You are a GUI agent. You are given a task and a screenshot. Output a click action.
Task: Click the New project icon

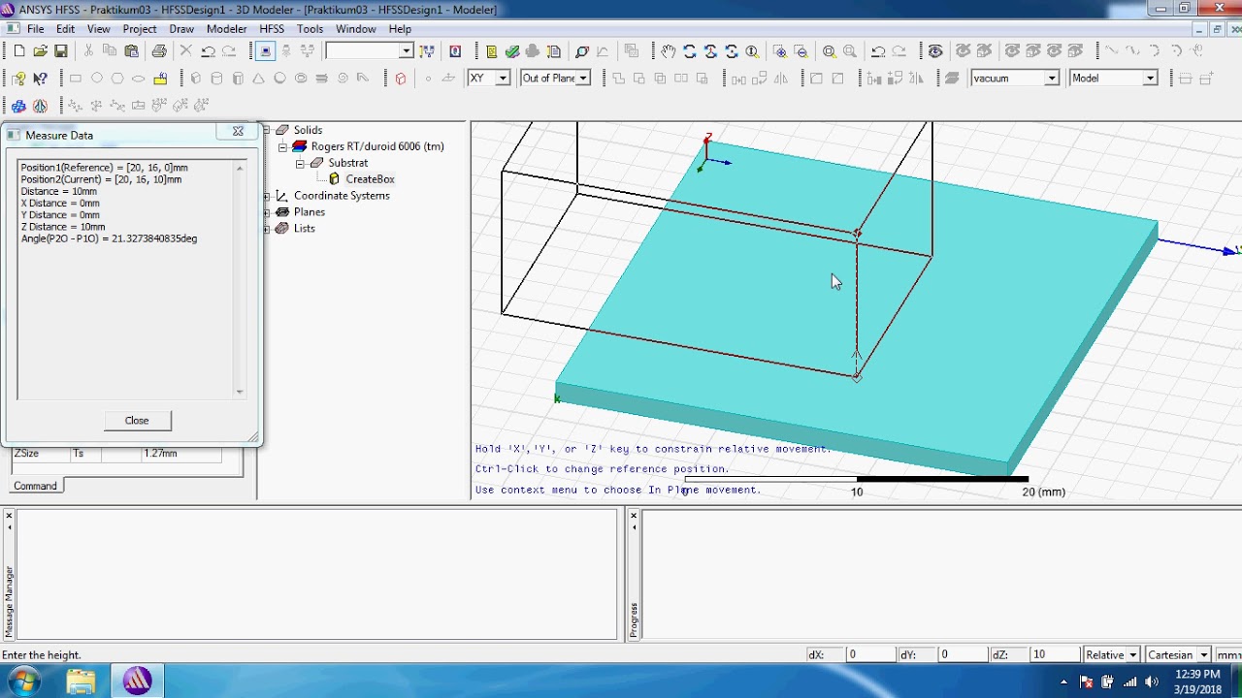tap(18, 51)
